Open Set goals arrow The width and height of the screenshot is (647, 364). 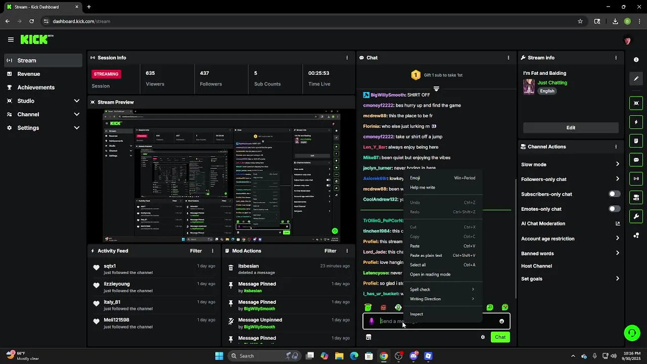pos(617,279)
